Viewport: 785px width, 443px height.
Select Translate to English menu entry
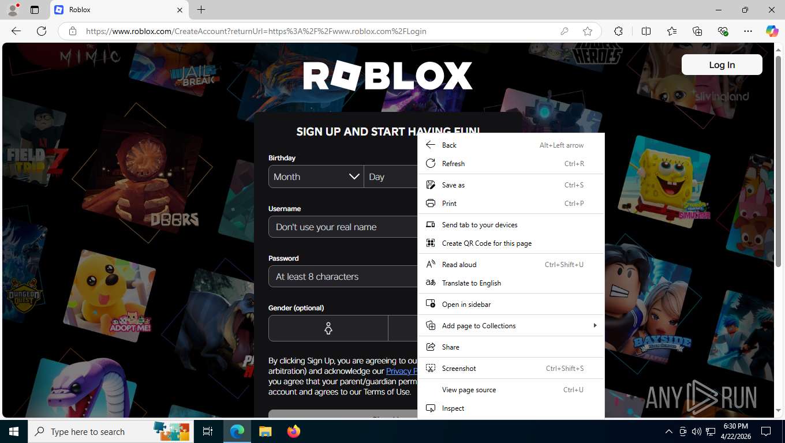[511, 283]
